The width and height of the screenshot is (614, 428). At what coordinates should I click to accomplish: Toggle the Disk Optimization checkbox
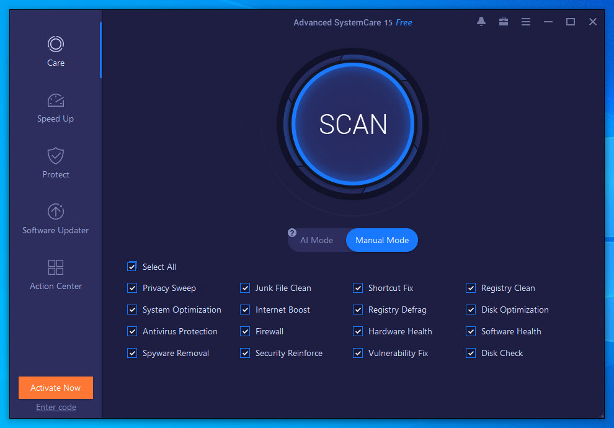click(x=471, y=310)
